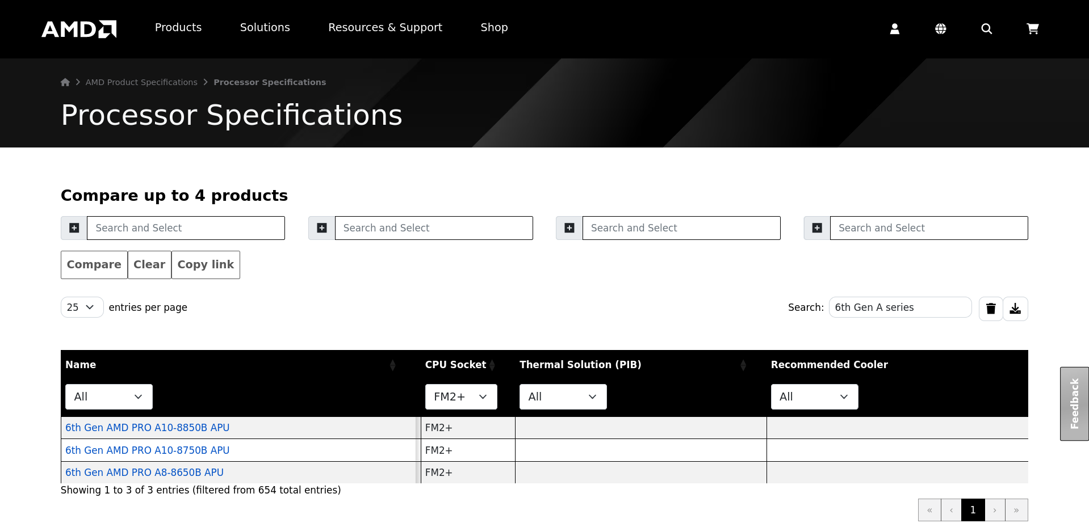Open the user account icon
Viewport: 1089px width, 523px height.
click(895, 29)
